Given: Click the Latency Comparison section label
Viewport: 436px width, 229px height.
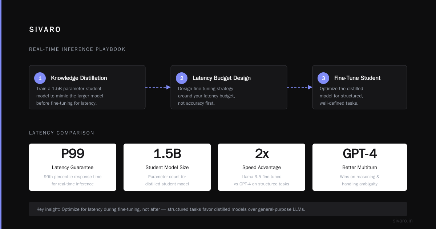Looking at the screenshot, I should pyautogui.click(x=62, y=133).
